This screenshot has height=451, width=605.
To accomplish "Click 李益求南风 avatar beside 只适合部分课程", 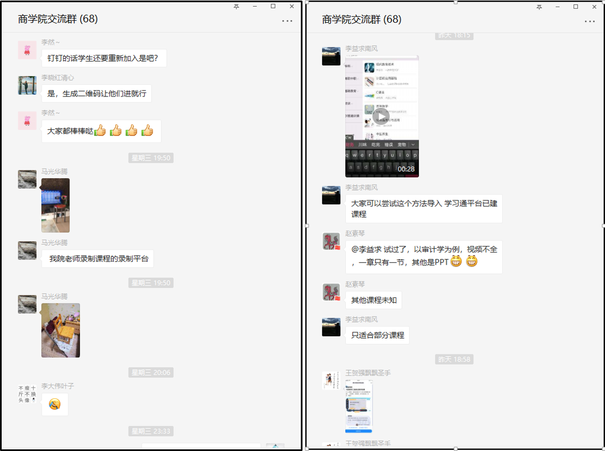I will (331, 327).
